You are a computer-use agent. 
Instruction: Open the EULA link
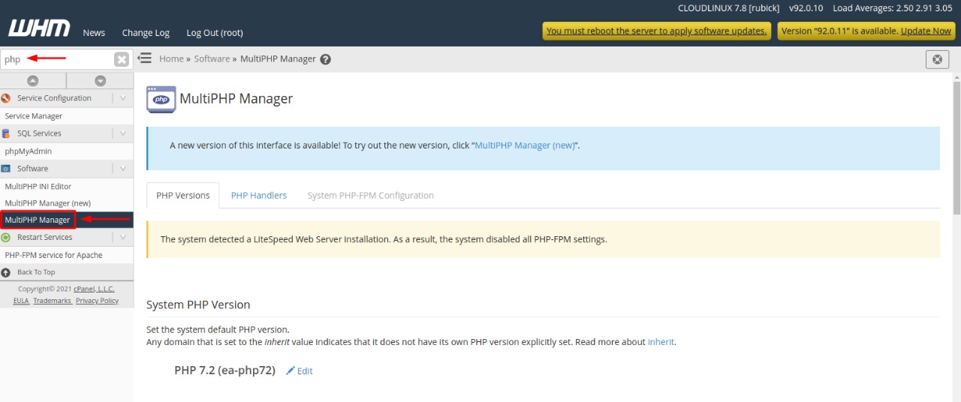coord(21,301)
